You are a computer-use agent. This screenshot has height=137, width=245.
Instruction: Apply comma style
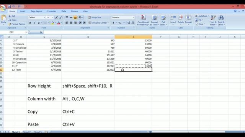[x=124, y=23]
